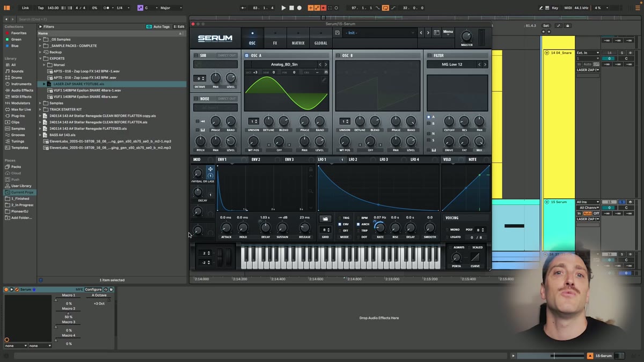Click the filter CUTOFF knob
This screenshot has width=644, height=362.
(x=449, y=122)
